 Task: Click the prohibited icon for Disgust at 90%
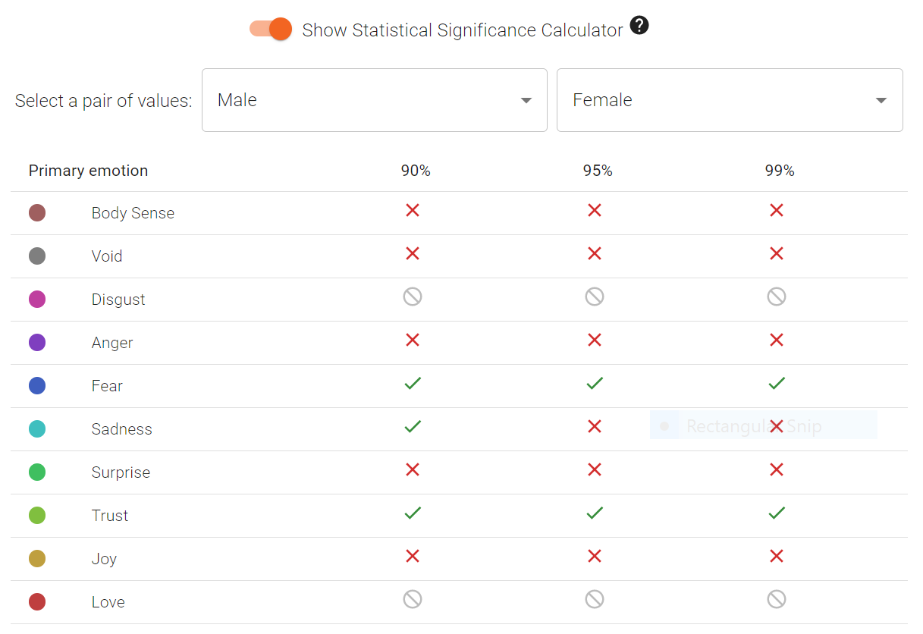coord(412,297)
